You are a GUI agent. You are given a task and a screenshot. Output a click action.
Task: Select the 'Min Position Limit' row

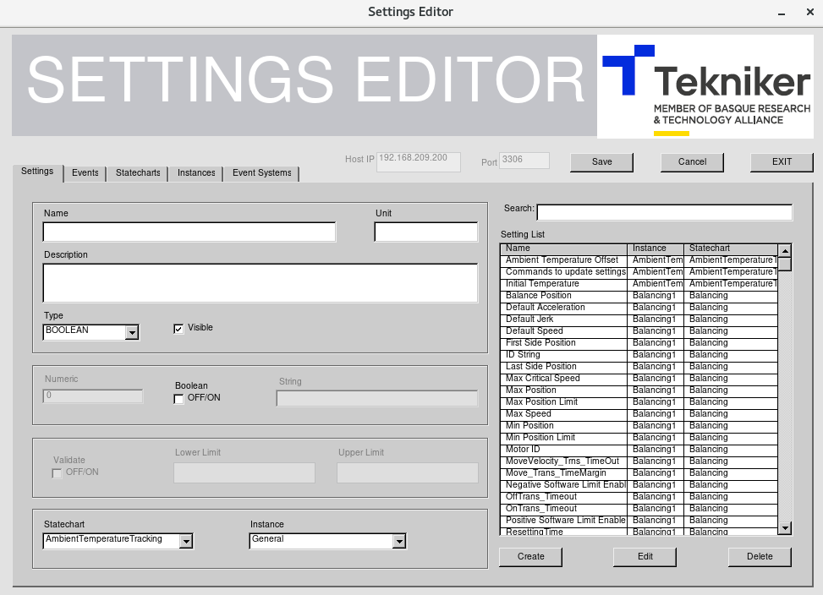click(x=639, y=438)
